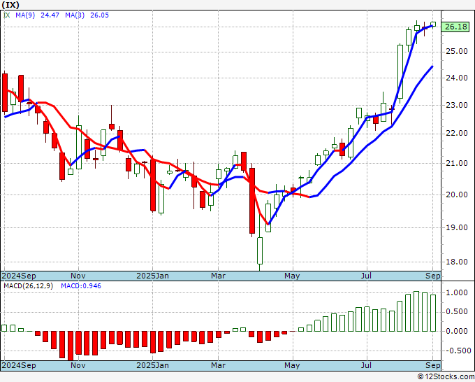This screenshot has width=475, height=382.
Task: Click Jul on MACD date axis
Action: (367, 365)
